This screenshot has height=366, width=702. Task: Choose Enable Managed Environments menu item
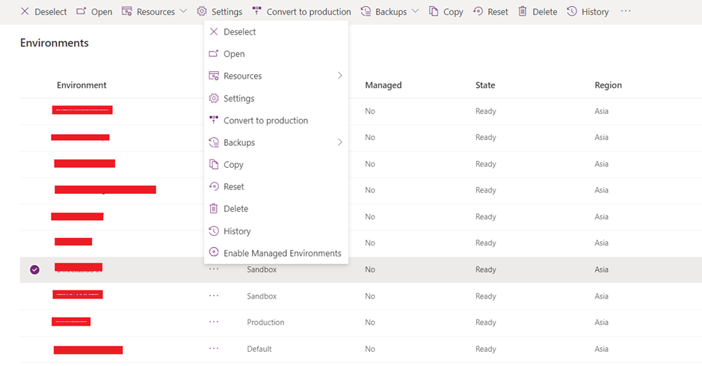coord(282,253)
